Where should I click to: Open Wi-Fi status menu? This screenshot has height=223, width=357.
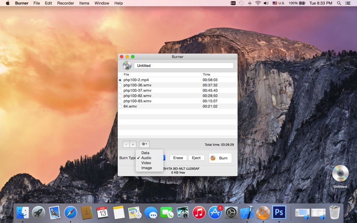point(258,3)
